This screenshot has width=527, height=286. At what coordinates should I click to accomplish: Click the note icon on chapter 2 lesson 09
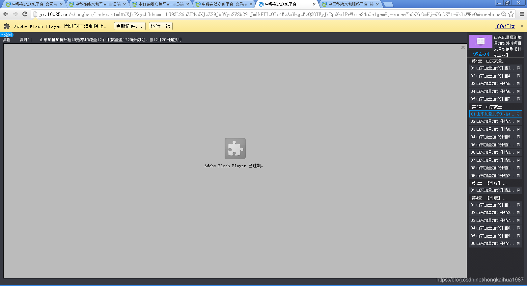518,176
